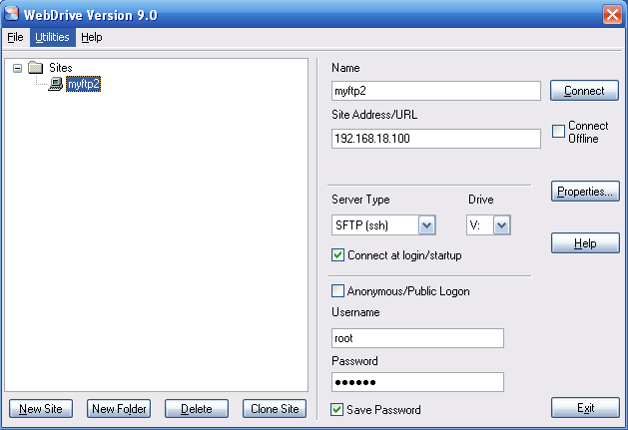
Task: Close the WebDrive window
Action: (x=613, y=14)
